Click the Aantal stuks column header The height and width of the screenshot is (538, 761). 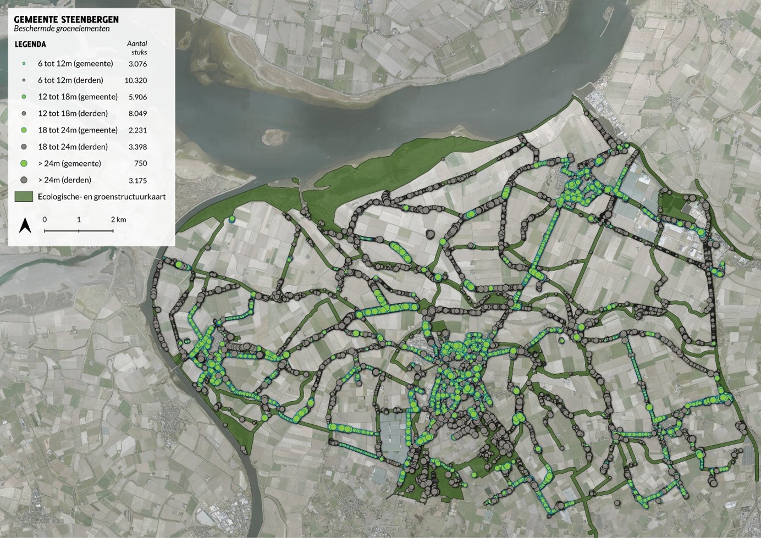click(137, 48)
